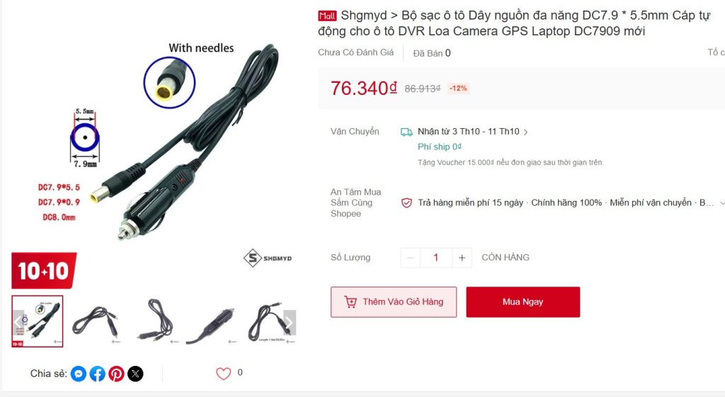Decrease quantity with the minus button

coord(411,258)
